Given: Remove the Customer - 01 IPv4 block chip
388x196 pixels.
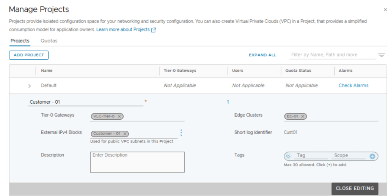Looking at the screenshot, I should point(125,134).
